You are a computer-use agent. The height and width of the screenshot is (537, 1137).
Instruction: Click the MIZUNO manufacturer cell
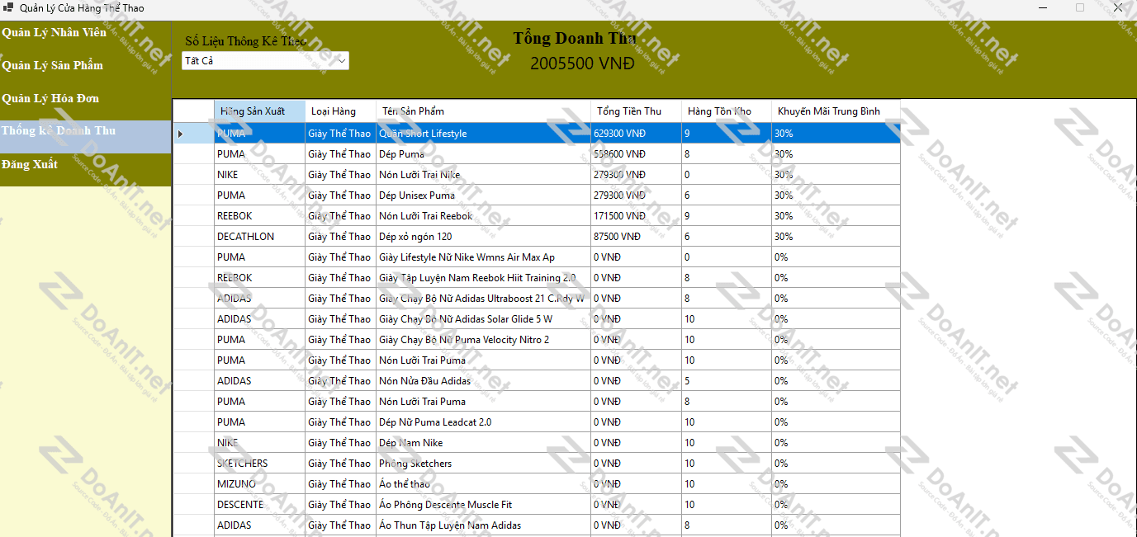[259, 484]
